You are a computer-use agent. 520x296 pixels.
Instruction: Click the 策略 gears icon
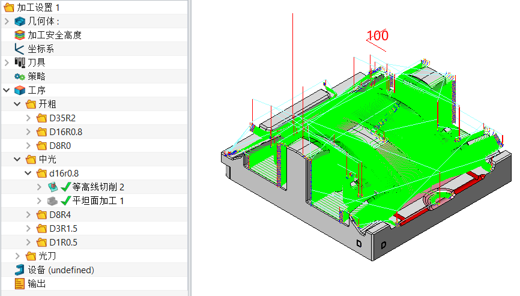[20, 77]
